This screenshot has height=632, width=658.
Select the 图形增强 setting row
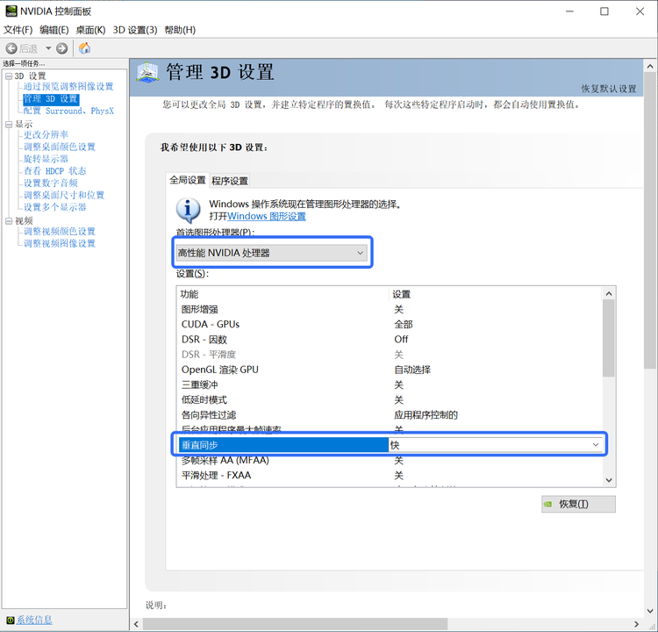390,310
